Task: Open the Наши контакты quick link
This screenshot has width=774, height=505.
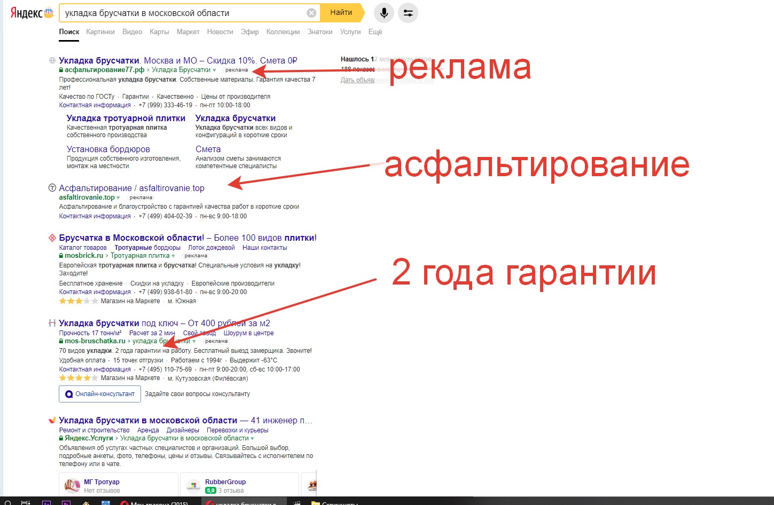Action: [x=265, y=248]
